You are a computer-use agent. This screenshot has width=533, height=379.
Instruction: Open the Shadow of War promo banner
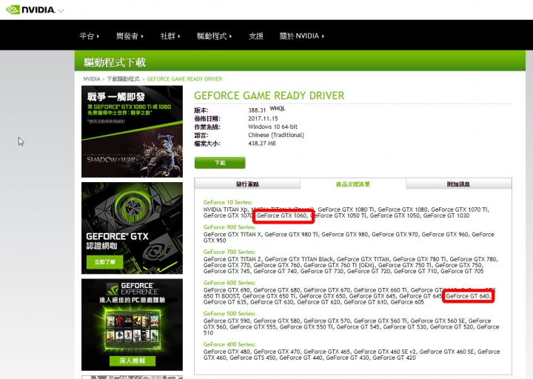pos(132,132)
